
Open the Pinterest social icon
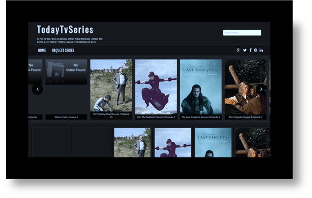(255, 51)
